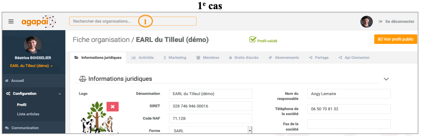The image size is (421, 136).
Task: Collapse the Configuration sidebar menu
Action: (x=59, y=94)
